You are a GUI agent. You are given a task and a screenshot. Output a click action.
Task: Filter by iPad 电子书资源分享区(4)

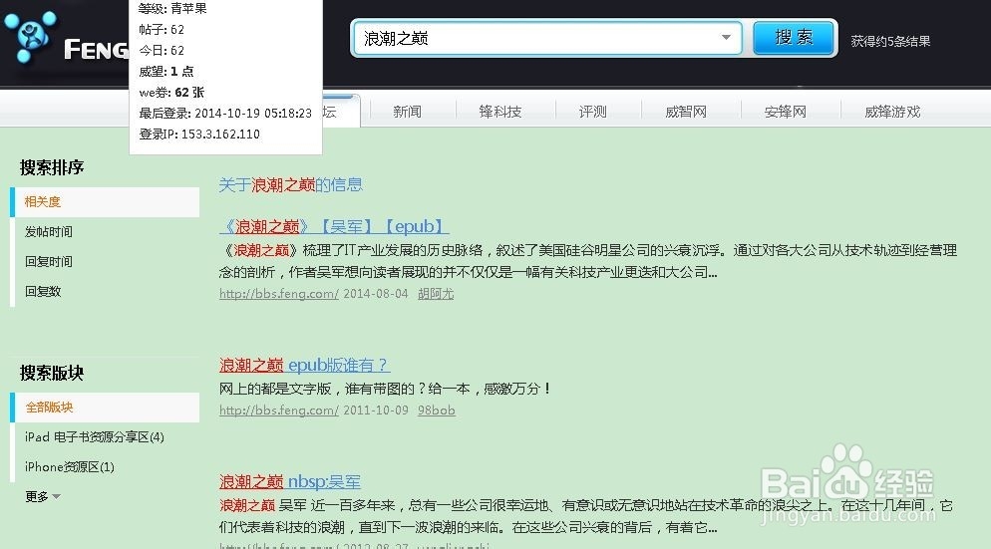[95, 437]
